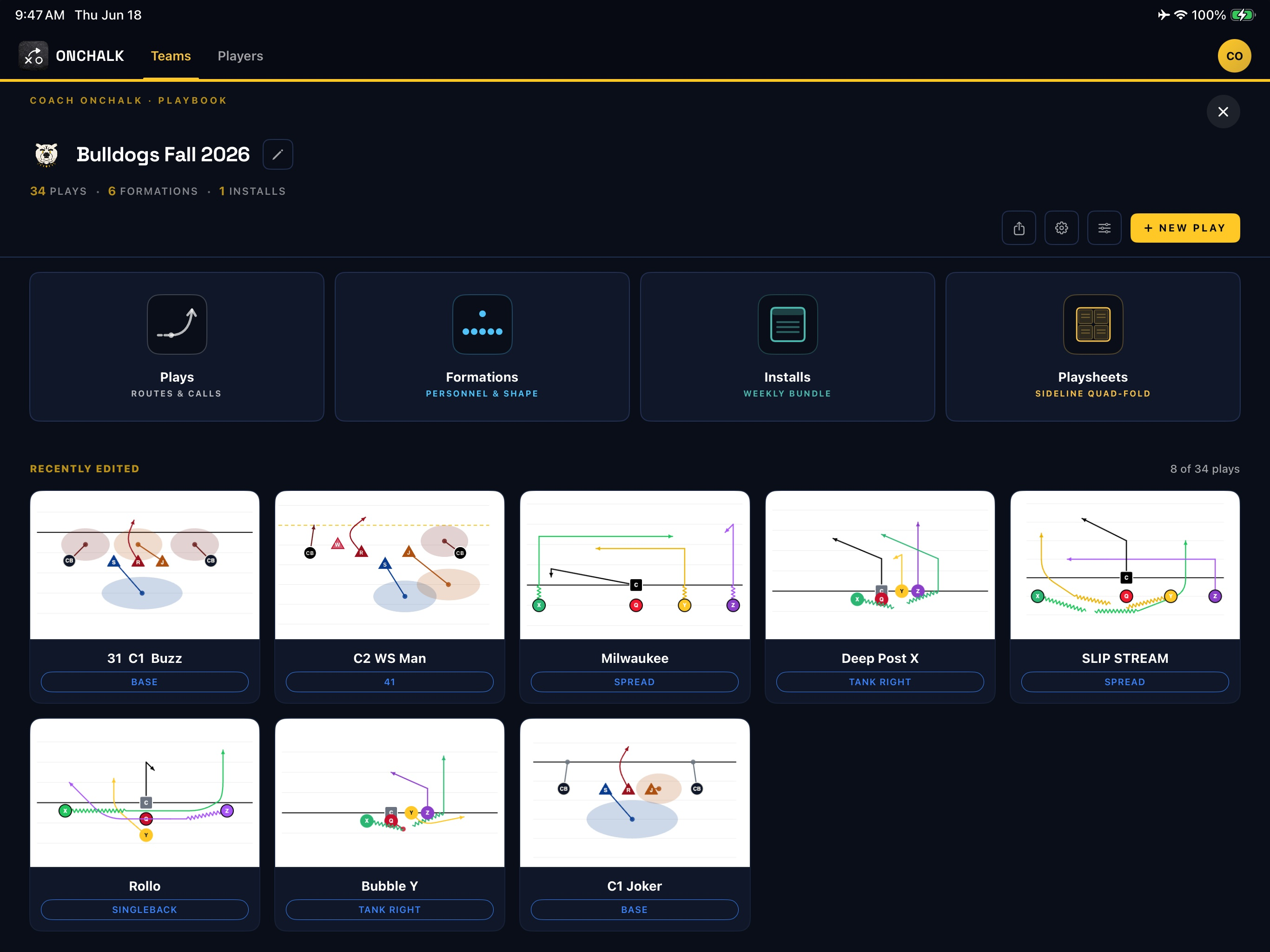Click the airplane mode status icon
Screen dimensions: 1270x952
click(x=1163, y=15)
